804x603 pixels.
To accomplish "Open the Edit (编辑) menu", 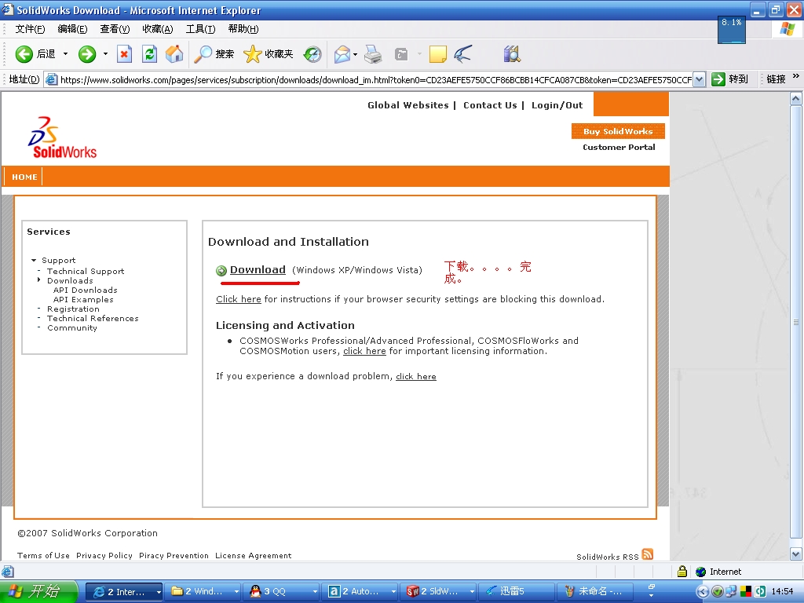I will click(x=72, y=29).
